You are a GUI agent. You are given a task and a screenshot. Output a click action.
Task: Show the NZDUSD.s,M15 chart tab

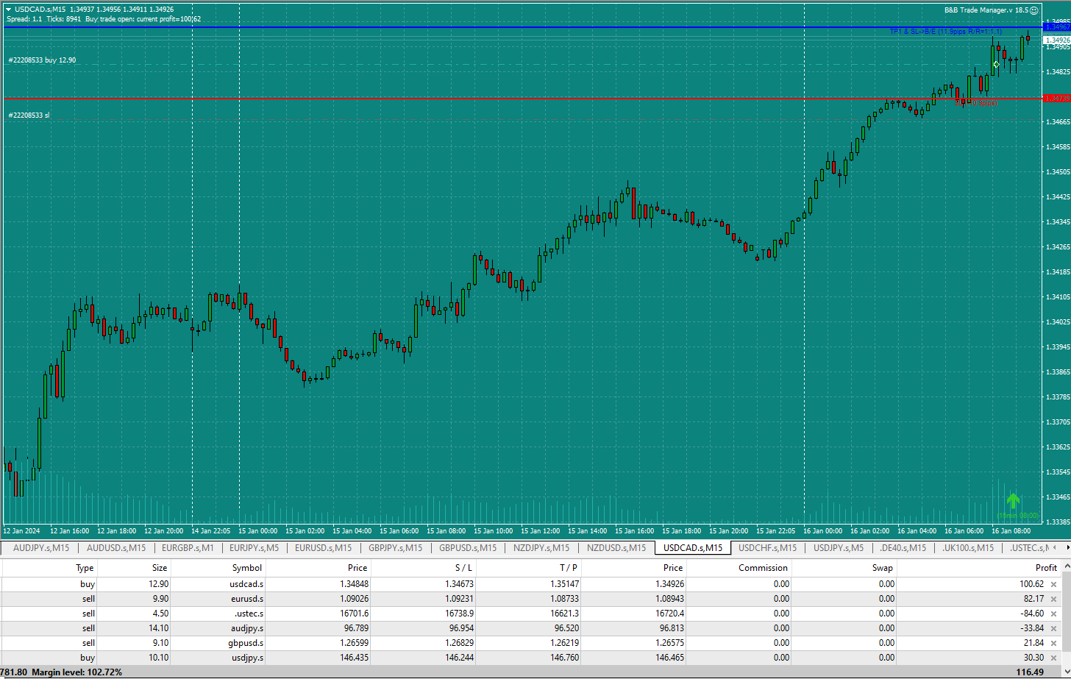(x=616, y=547)
